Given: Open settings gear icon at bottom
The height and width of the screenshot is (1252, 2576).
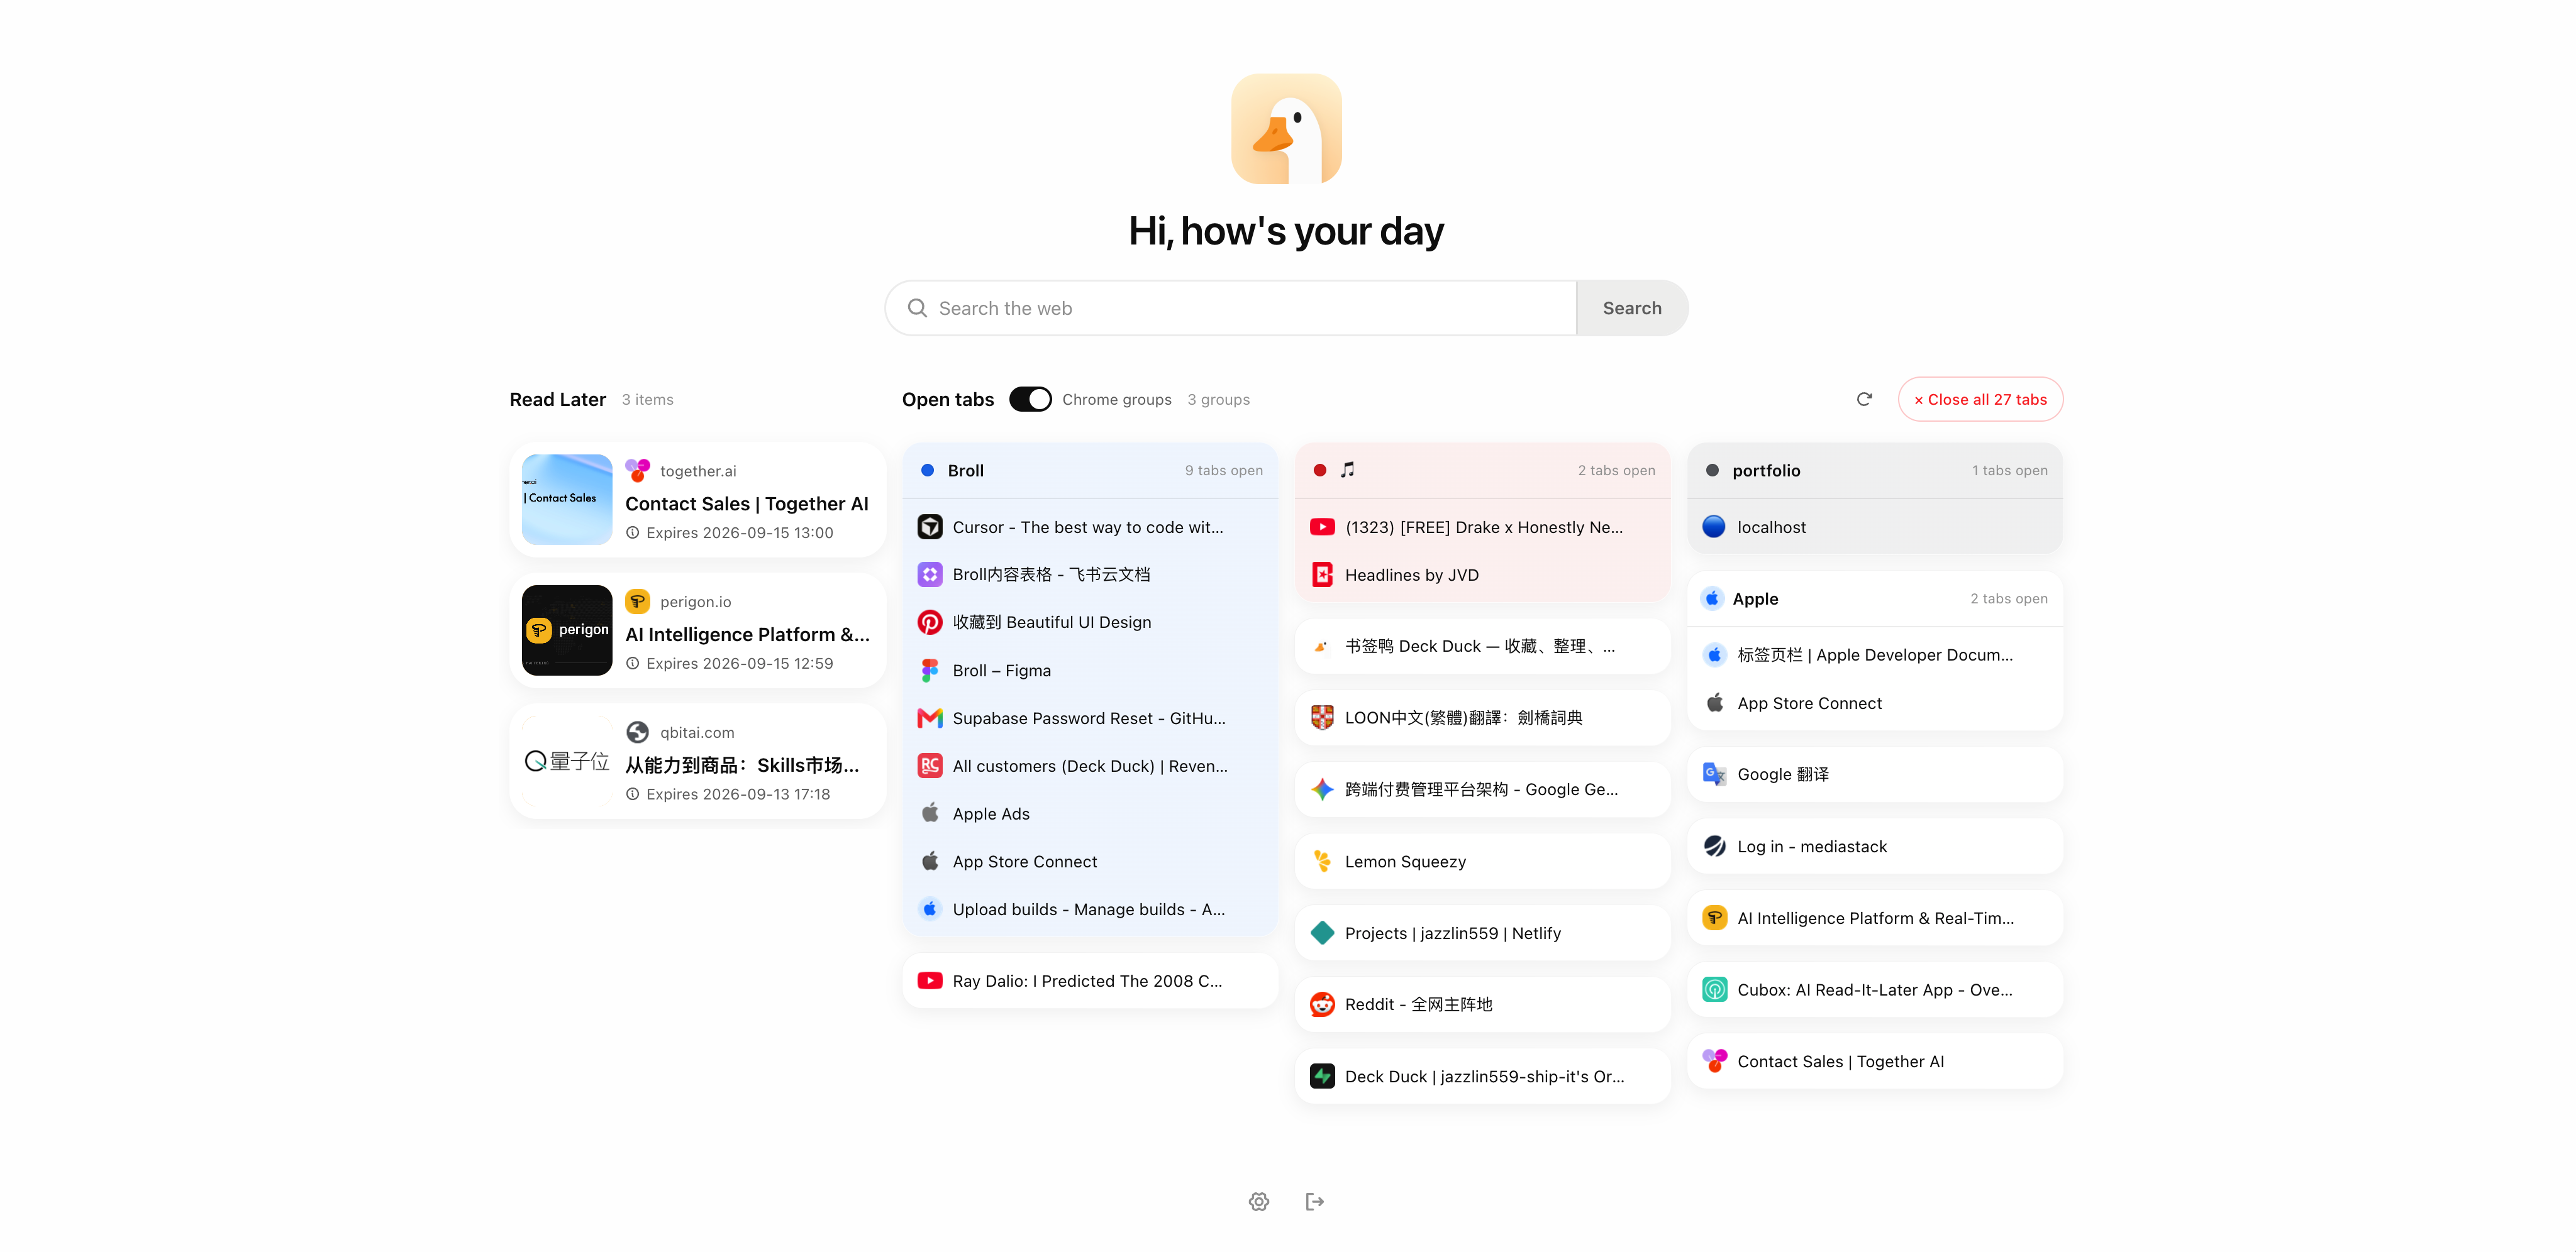Looking at the screenshot, I should pos(1259,1201).
